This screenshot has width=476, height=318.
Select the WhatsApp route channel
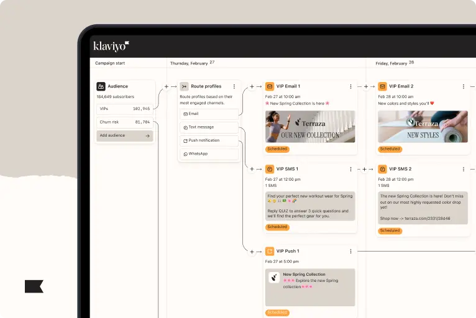pos(209,154)
